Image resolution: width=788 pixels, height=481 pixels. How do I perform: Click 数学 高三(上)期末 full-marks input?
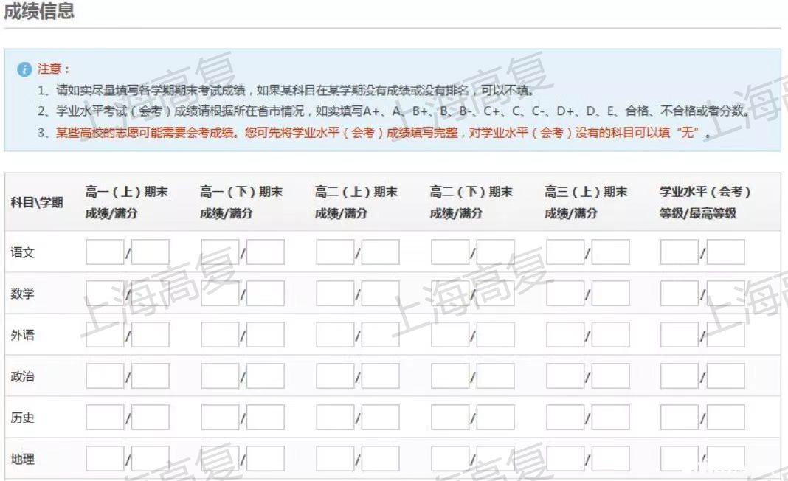(x=611, y=294)
